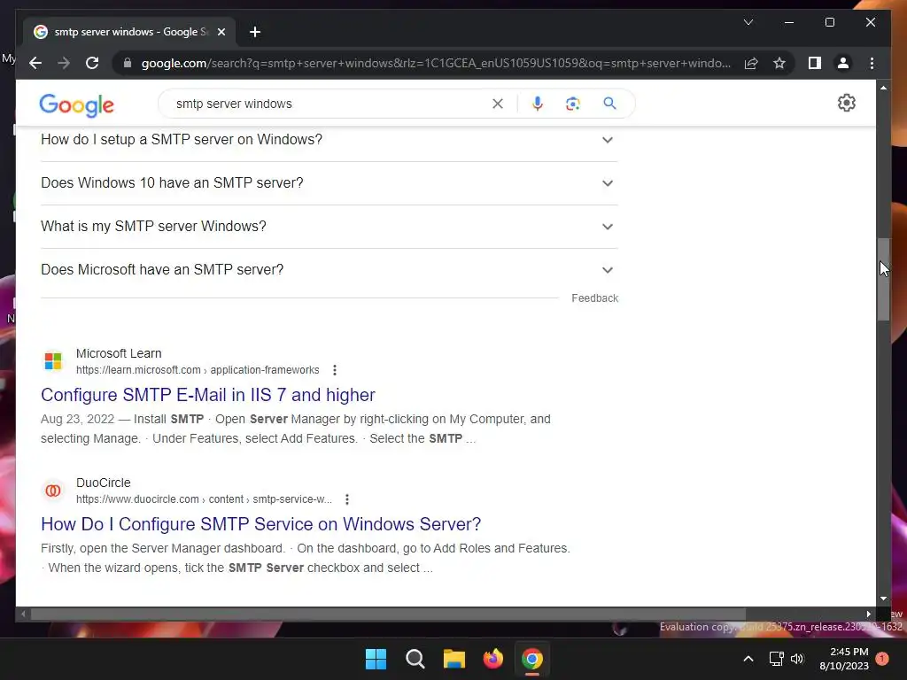Screen dimensions: 907x680
Task: Expand 'Does Windows 10 have an SMTP server?'
Action: pyautogui.click(x=329, y=182)
